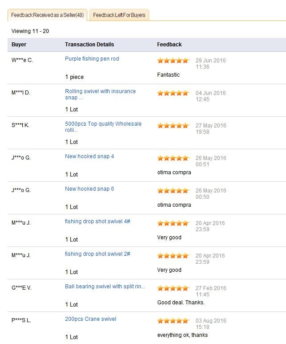Open 200pcs Crane swivel listing
This screenshot has width=286, height=344.
90,319
